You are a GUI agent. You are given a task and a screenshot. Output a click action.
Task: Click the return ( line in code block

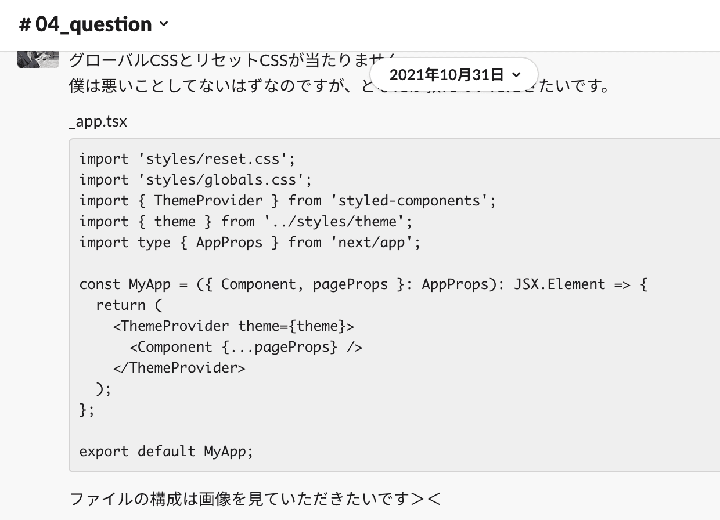pyautogui.click(x=129, y=305)
